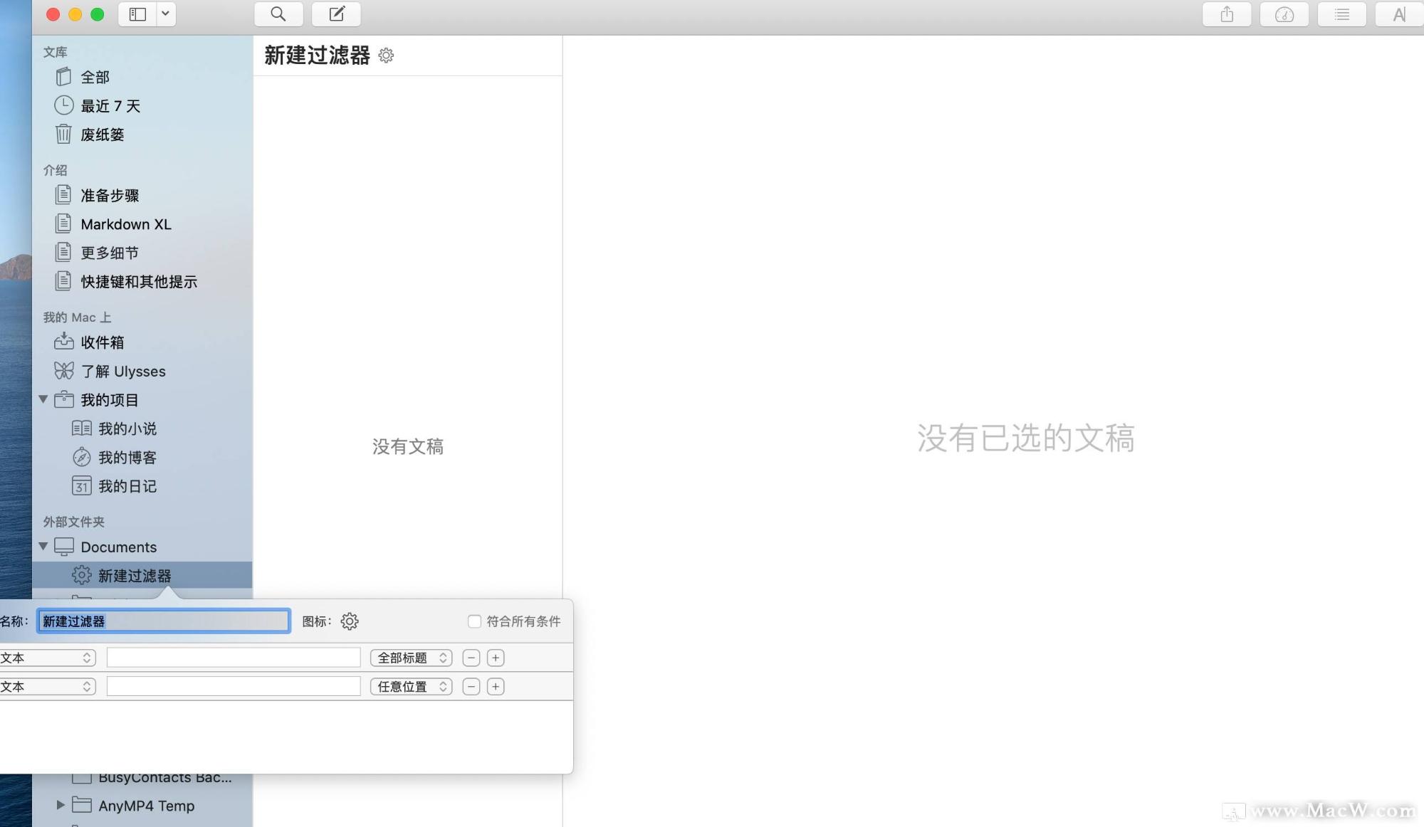
Task: Click the filter name input field
Action: [162, 621]
